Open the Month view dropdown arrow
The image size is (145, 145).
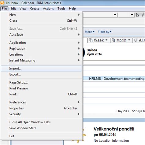click(x=129, y=40)
